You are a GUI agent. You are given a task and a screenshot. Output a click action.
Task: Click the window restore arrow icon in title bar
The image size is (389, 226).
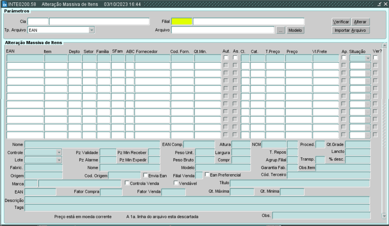click(379, 4)
